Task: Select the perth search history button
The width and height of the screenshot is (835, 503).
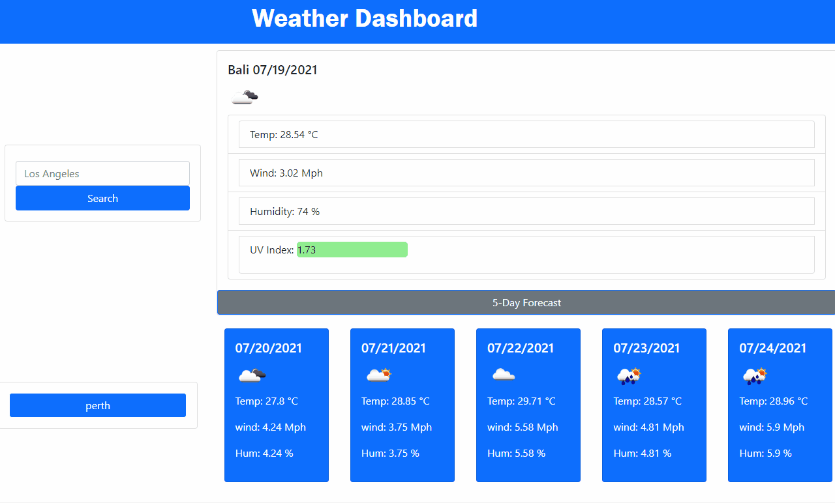Action: coord(97,405)
